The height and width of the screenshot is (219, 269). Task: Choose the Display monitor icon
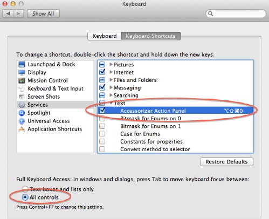tap(22, 72)
